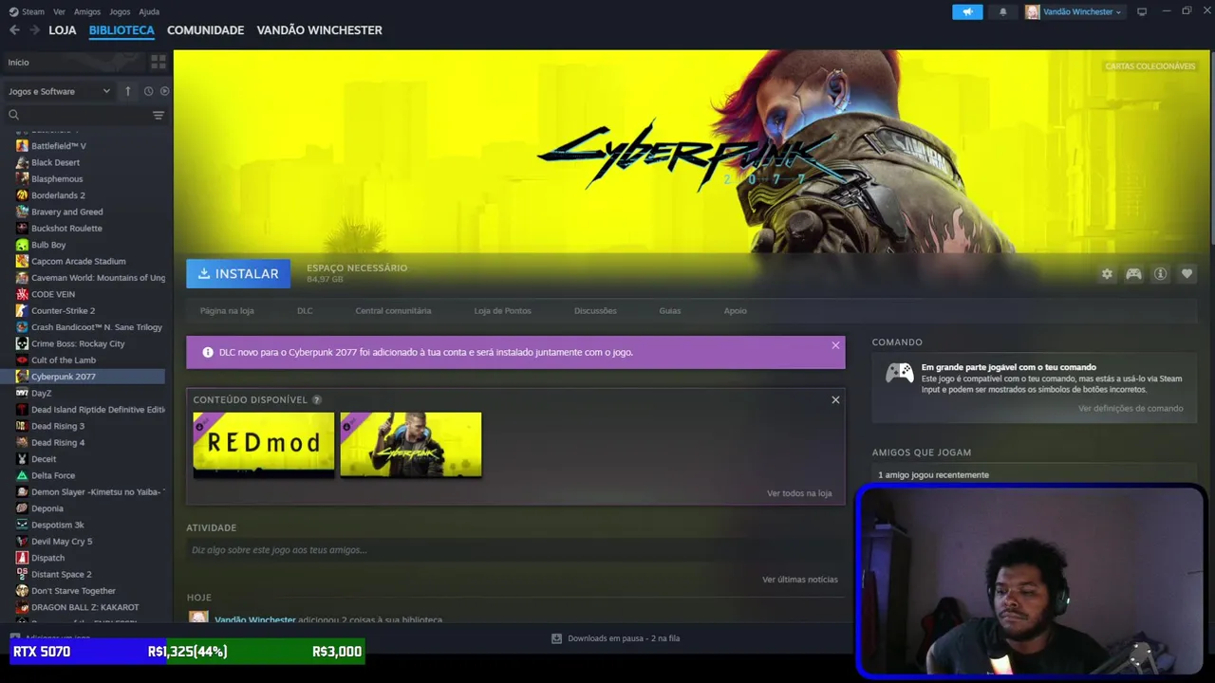Image resolution: width=1215 pixels, height=683 pixels.
Task: Open Vandão Winchester activity profile link
Action: tap(255, 620)
